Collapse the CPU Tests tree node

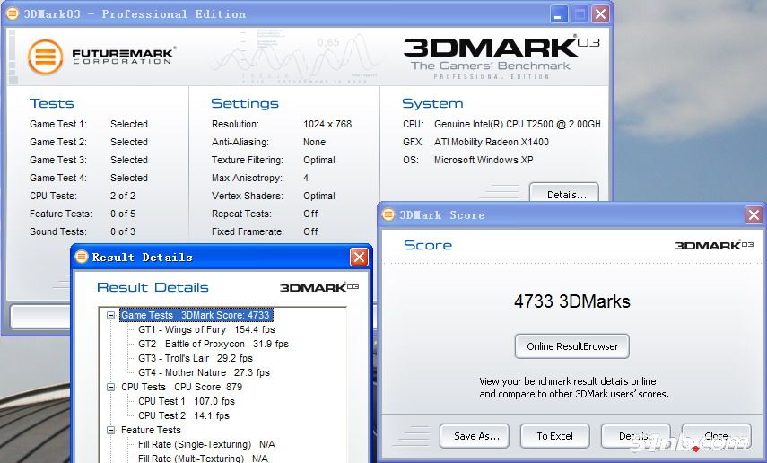(110, 387)
